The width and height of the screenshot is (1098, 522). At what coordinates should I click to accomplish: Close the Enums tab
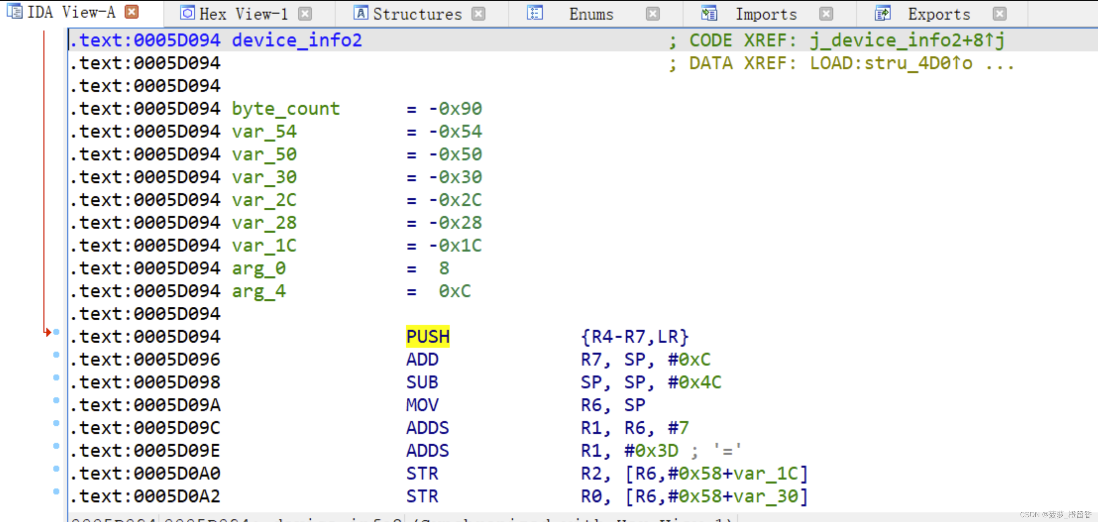[x=652, y=14]
